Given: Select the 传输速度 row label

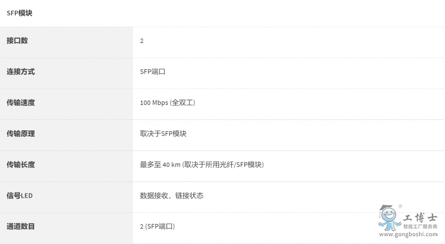Looking at the screenshot, I should (x=21, y=103).
